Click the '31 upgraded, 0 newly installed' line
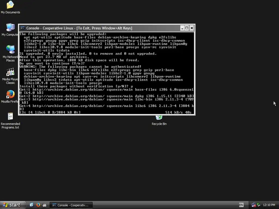Viewport: 279px width, 209px height. point(88,54)
